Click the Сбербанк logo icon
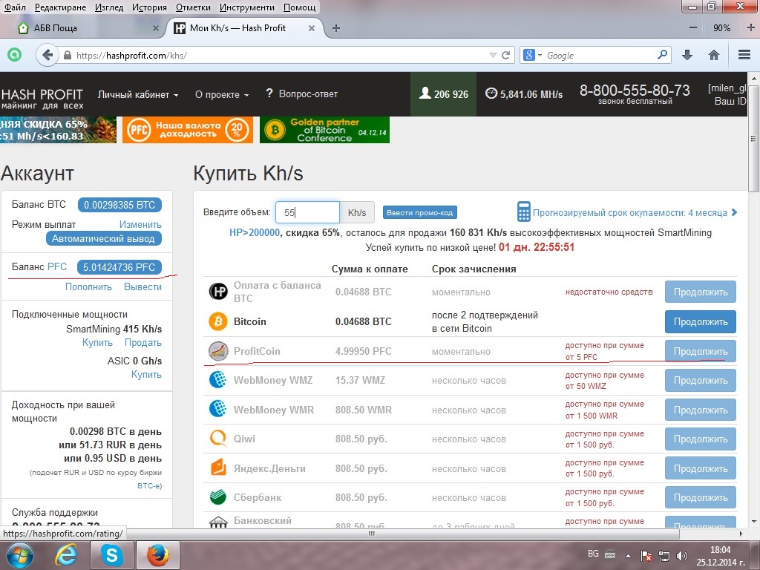Image resolution: width=760 pixels, height=570 pixels. [218, 497]
